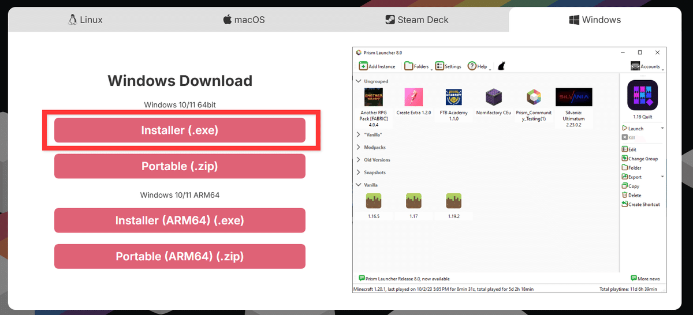Click the Windows logo icon

point(574,20)
